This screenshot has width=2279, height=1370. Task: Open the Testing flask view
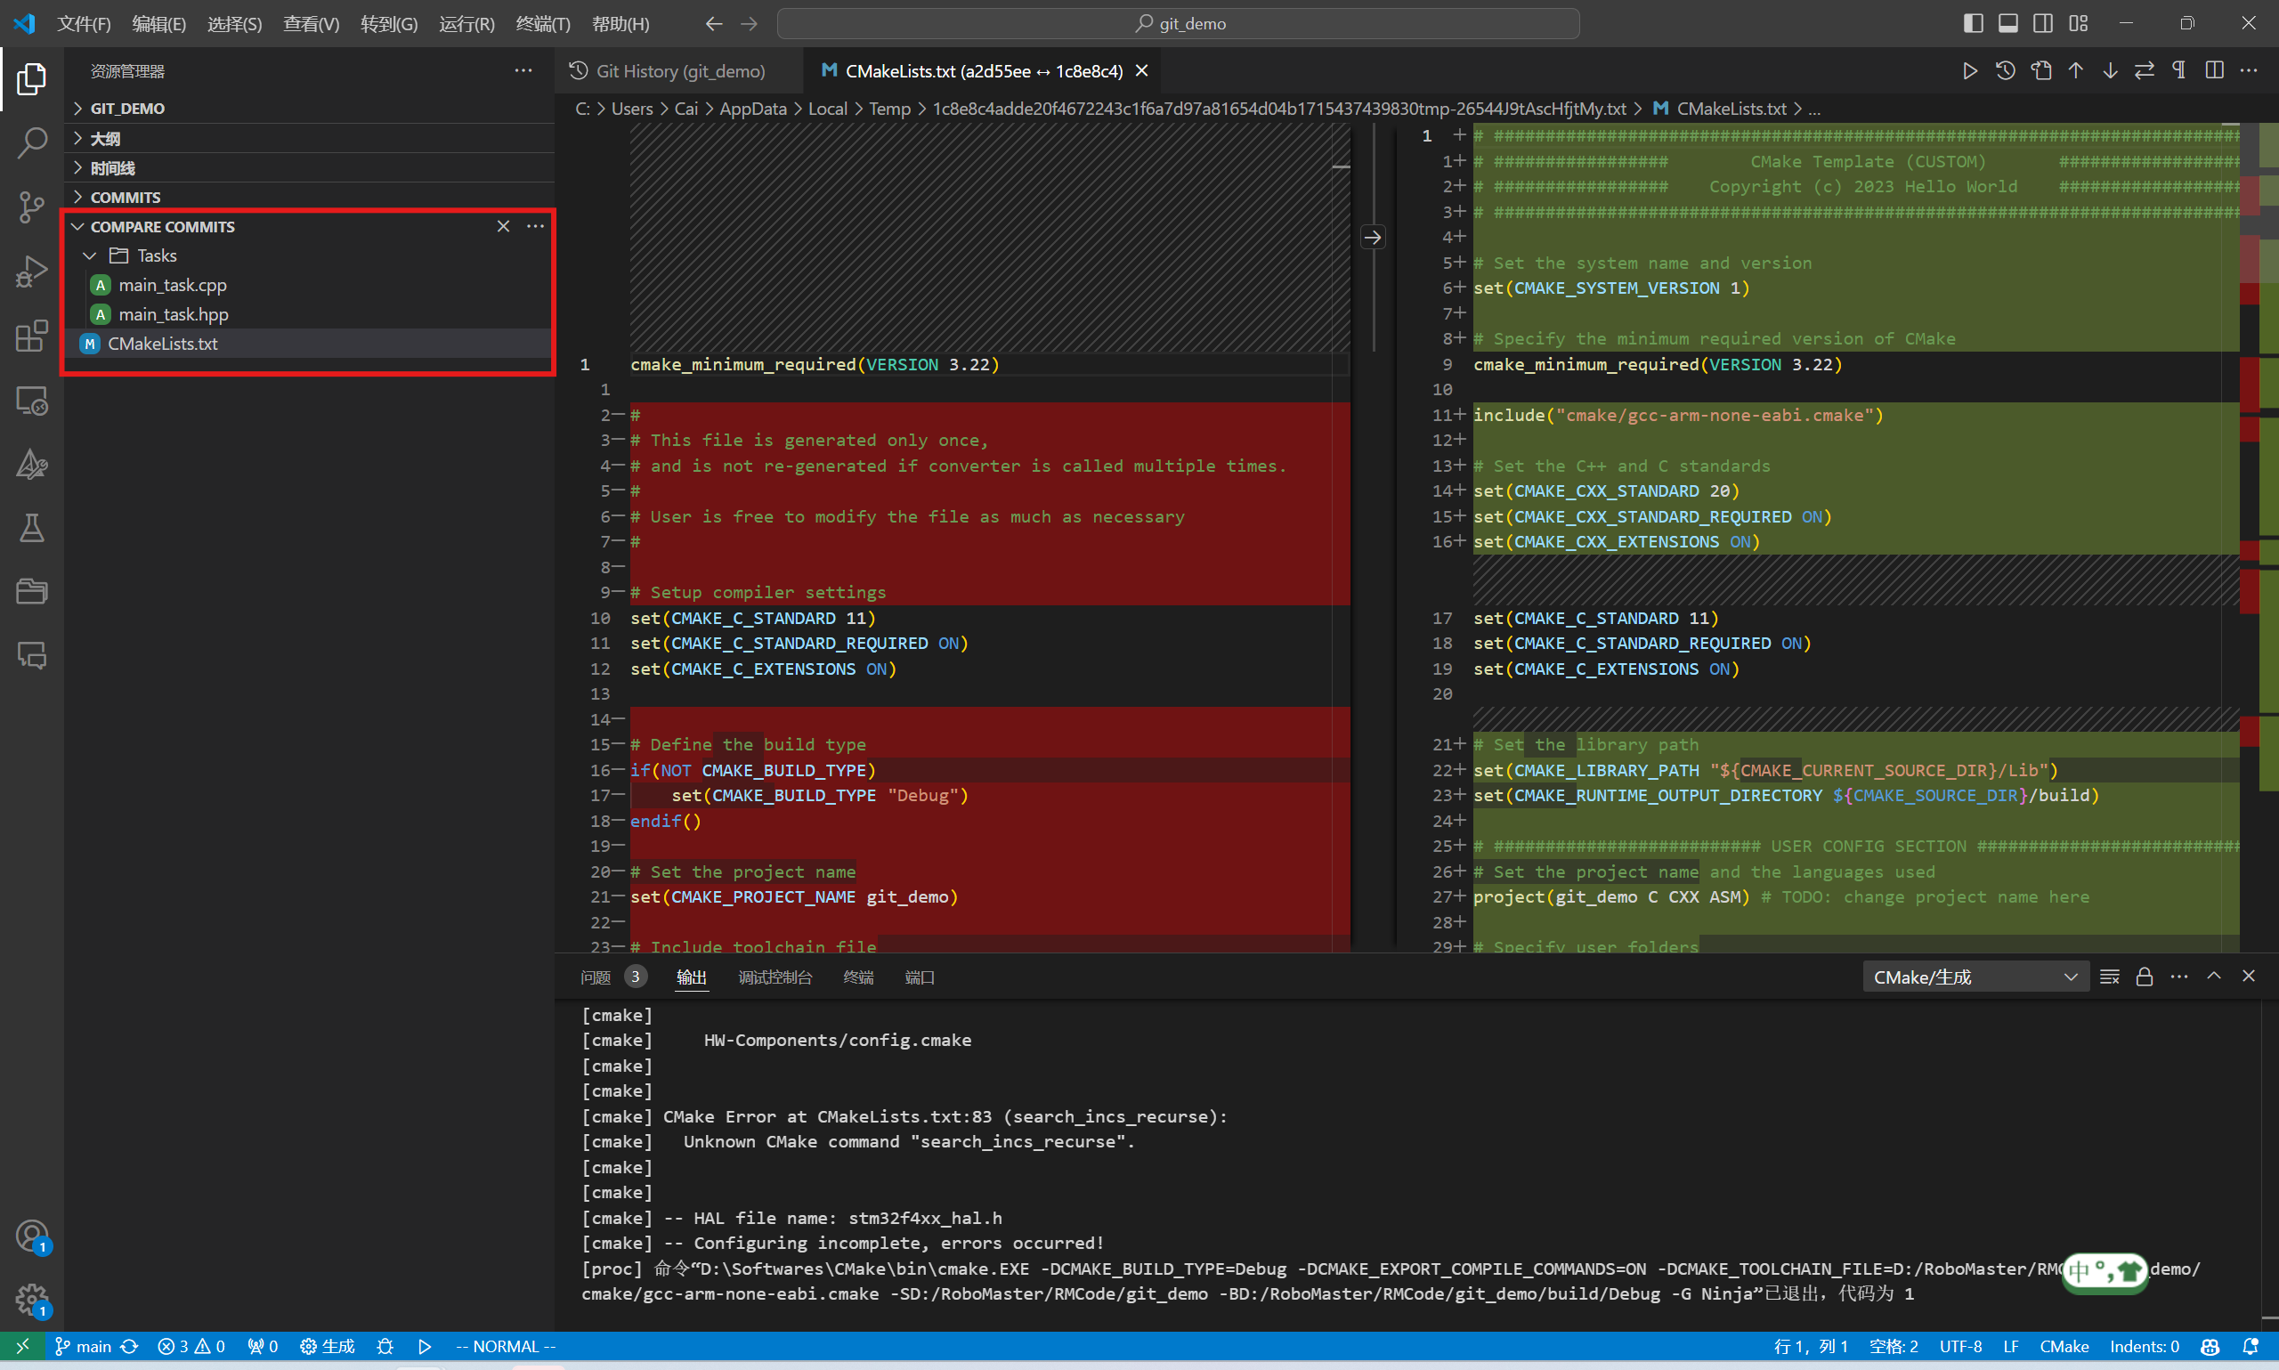(31, 528)
